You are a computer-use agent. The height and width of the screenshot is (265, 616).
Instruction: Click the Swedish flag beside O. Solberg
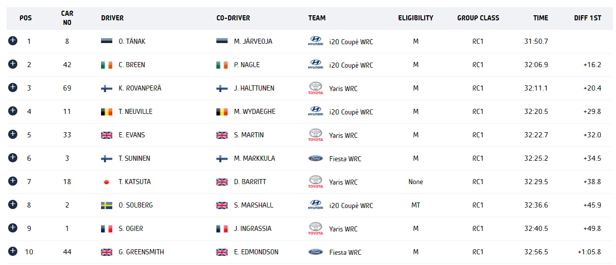(x=107, y=205)
